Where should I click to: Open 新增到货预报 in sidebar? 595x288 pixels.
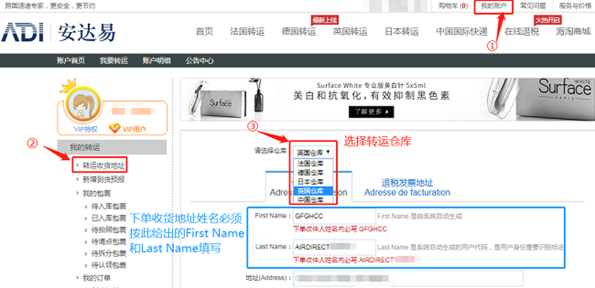tap(103, 179)
